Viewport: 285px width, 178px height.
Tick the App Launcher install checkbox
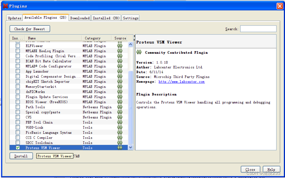(18, 71)
